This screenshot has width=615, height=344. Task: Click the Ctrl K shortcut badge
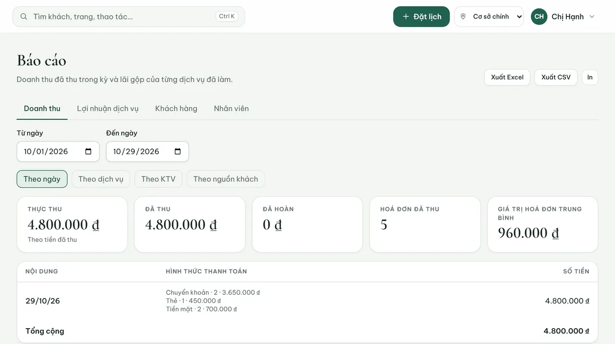coord(227,16)
